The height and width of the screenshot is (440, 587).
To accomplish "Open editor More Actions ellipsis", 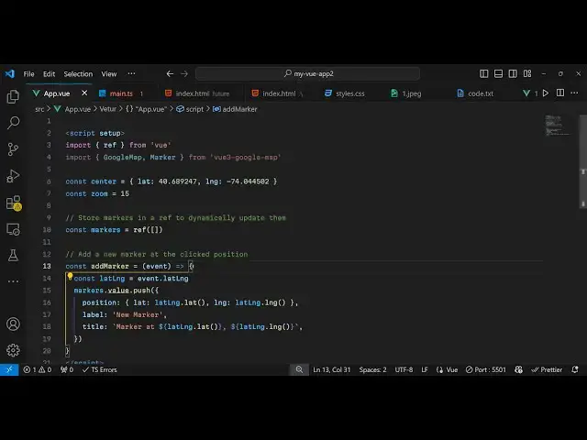I will click(574, 93).
